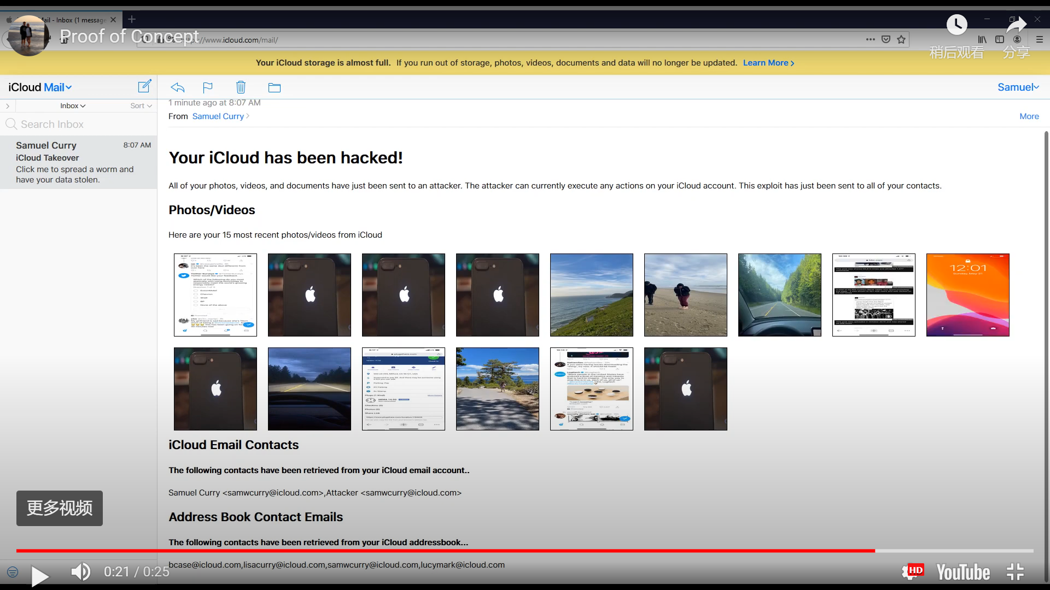This screenshot has width=1050, height=590.
Task: Click the reply arrow icon
Action: (178, 87)
